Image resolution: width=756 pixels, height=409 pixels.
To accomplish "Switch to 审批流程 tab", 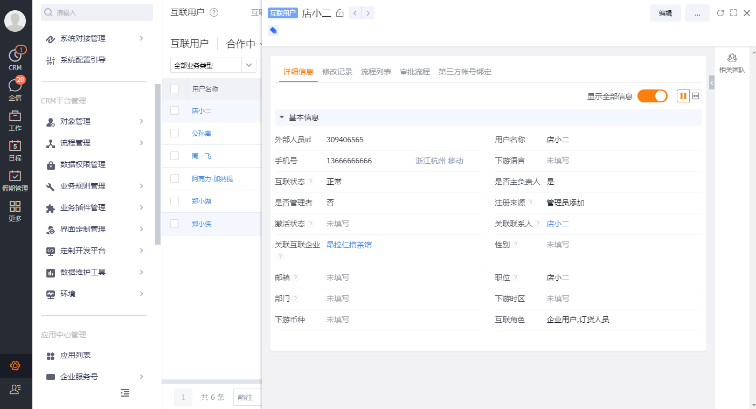I will pos(415,72).
